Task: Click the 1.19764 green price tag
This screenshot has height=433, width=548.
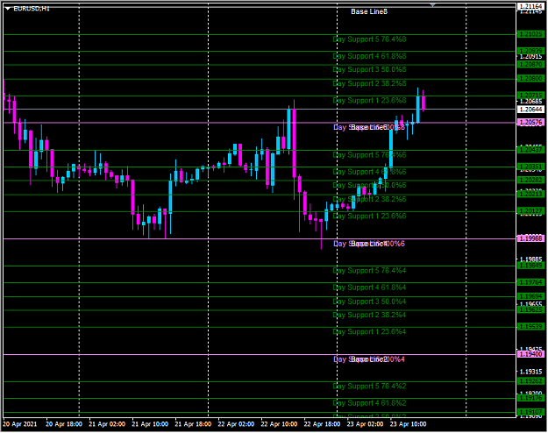Action: [x=530, y=282]
